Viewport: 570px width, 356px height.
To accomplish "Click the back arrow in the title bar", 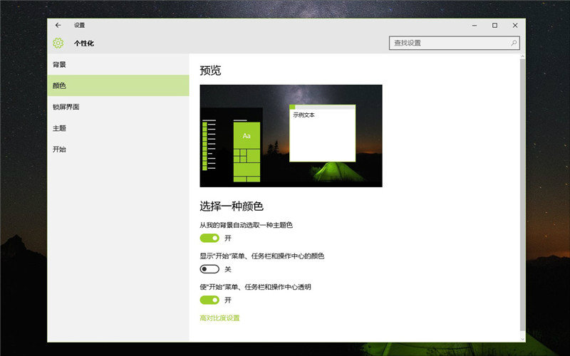I will [58, 25].
